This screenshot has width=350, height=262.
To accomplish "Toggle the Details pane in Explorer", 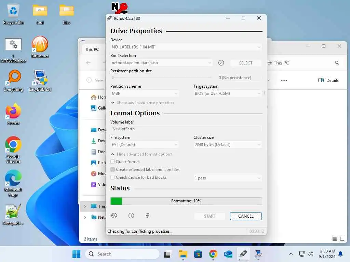I will 328,81.
